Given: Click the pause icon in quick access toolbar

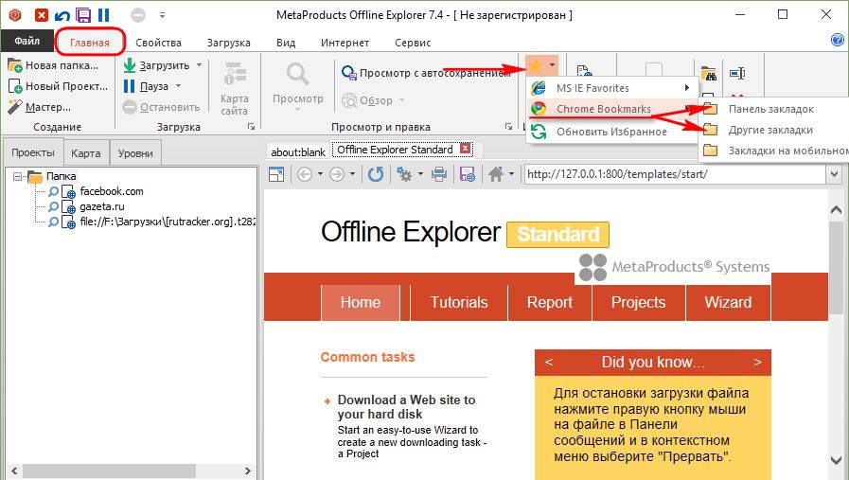Looking at the screenshot, I should [104, 14].
